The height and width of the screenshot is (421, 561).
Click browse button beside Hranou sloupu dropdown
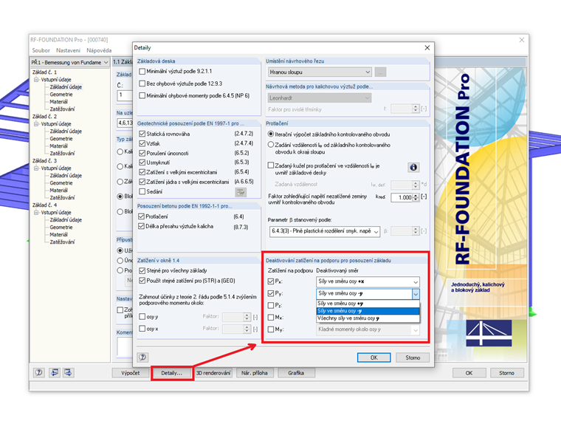tap(380, 72)
